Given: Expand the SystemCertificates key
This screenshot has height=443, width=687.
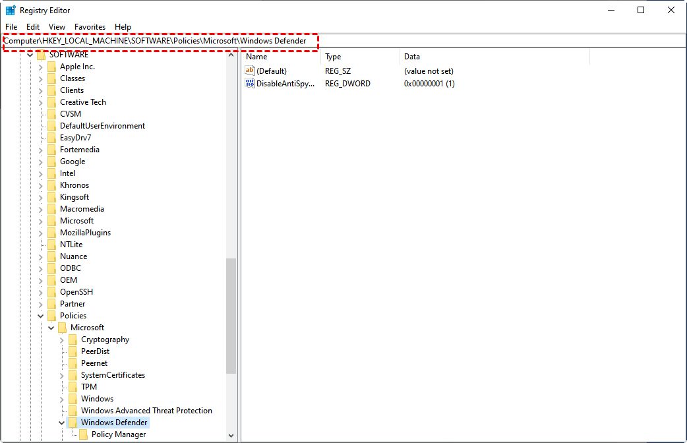Looking at the screenshot, I should (x=62, y=376).
